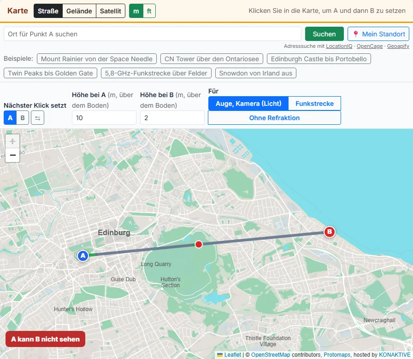Set units to feet

149,11
